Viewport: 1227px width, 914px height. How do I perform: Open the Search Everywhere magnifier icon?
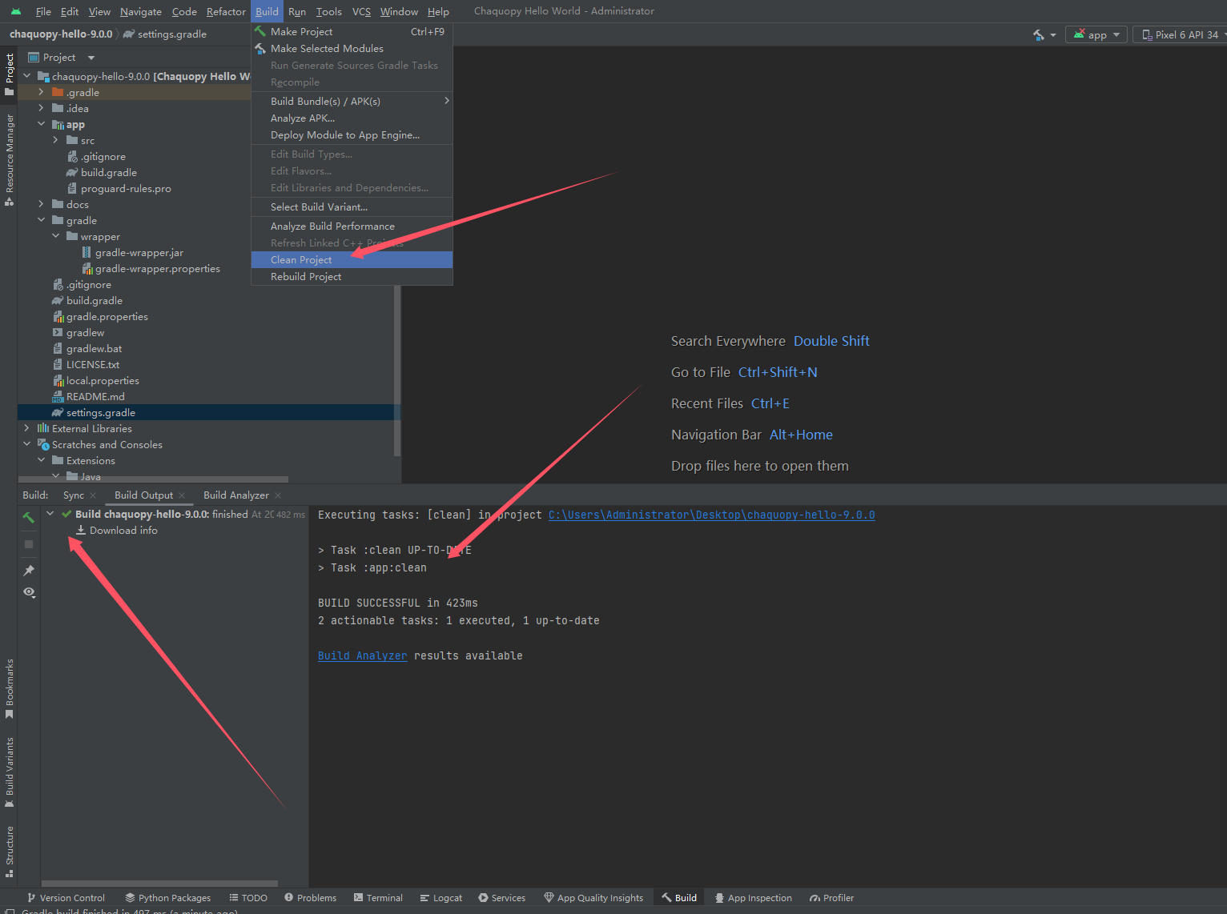[x=728, y=340]
